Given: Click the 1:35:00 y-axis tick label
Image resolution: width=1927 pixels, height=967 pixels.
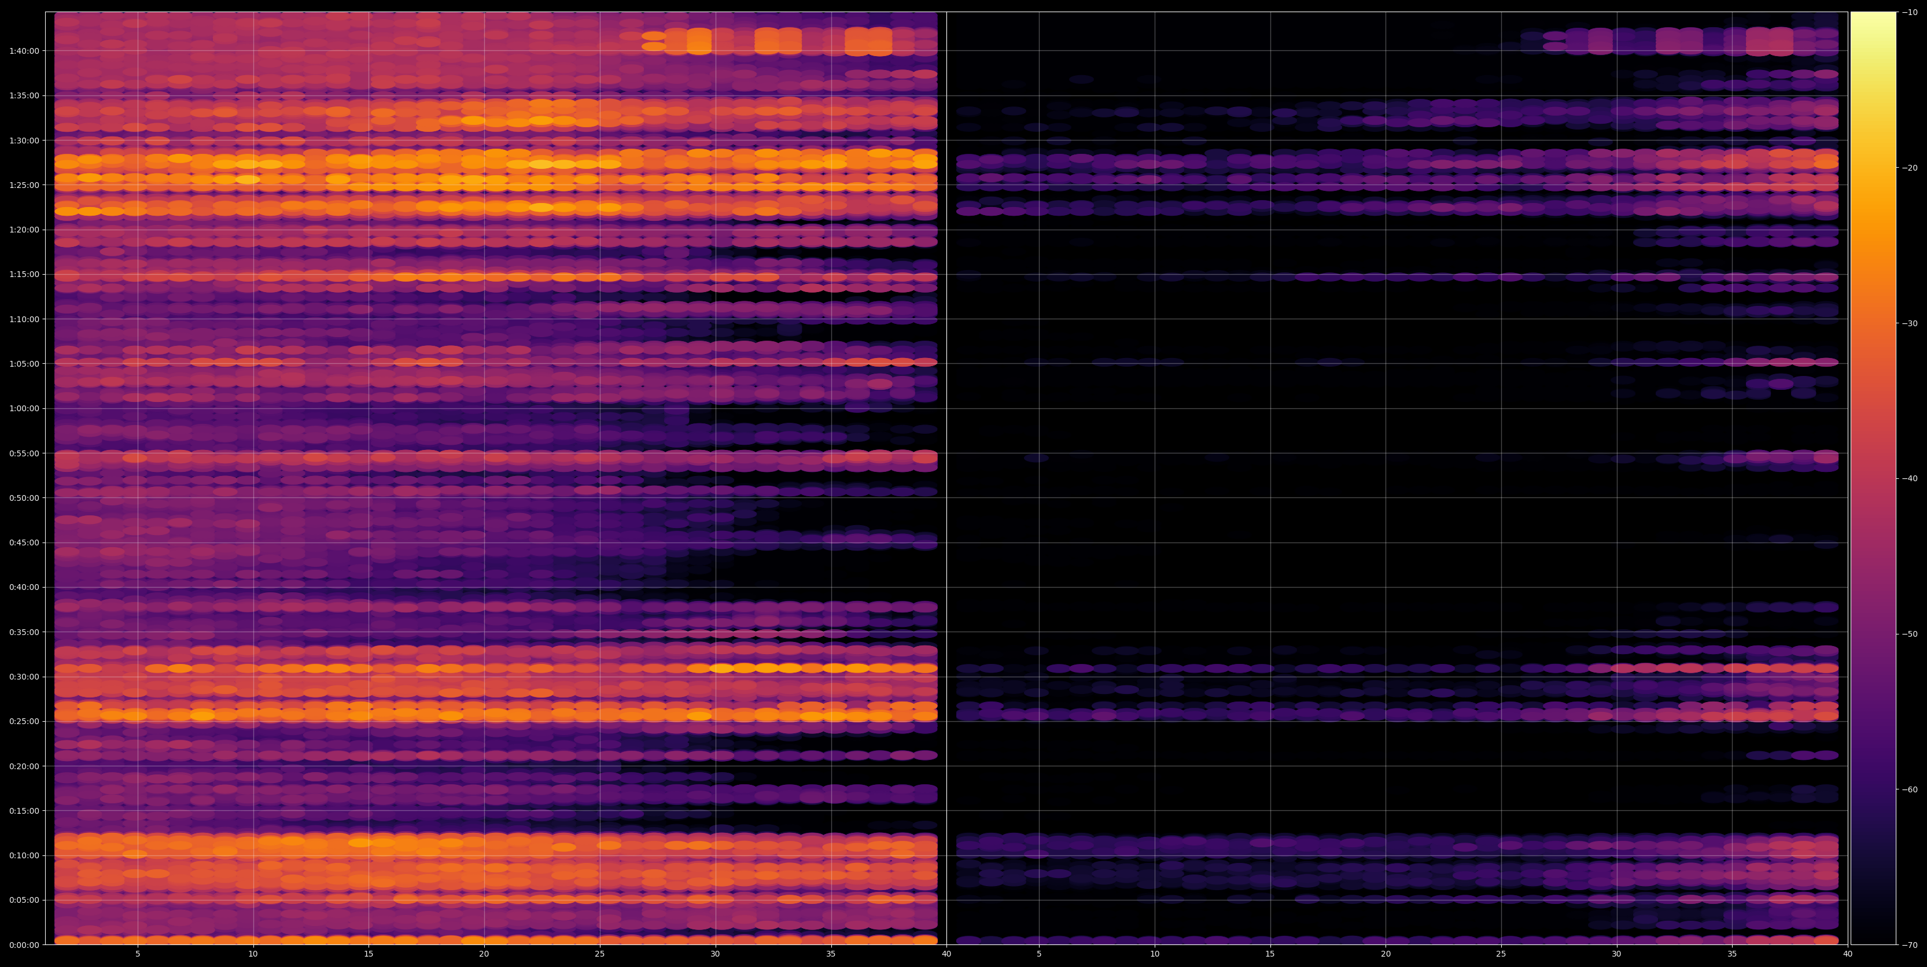Looking at the screenshot, I should [24, 96].
